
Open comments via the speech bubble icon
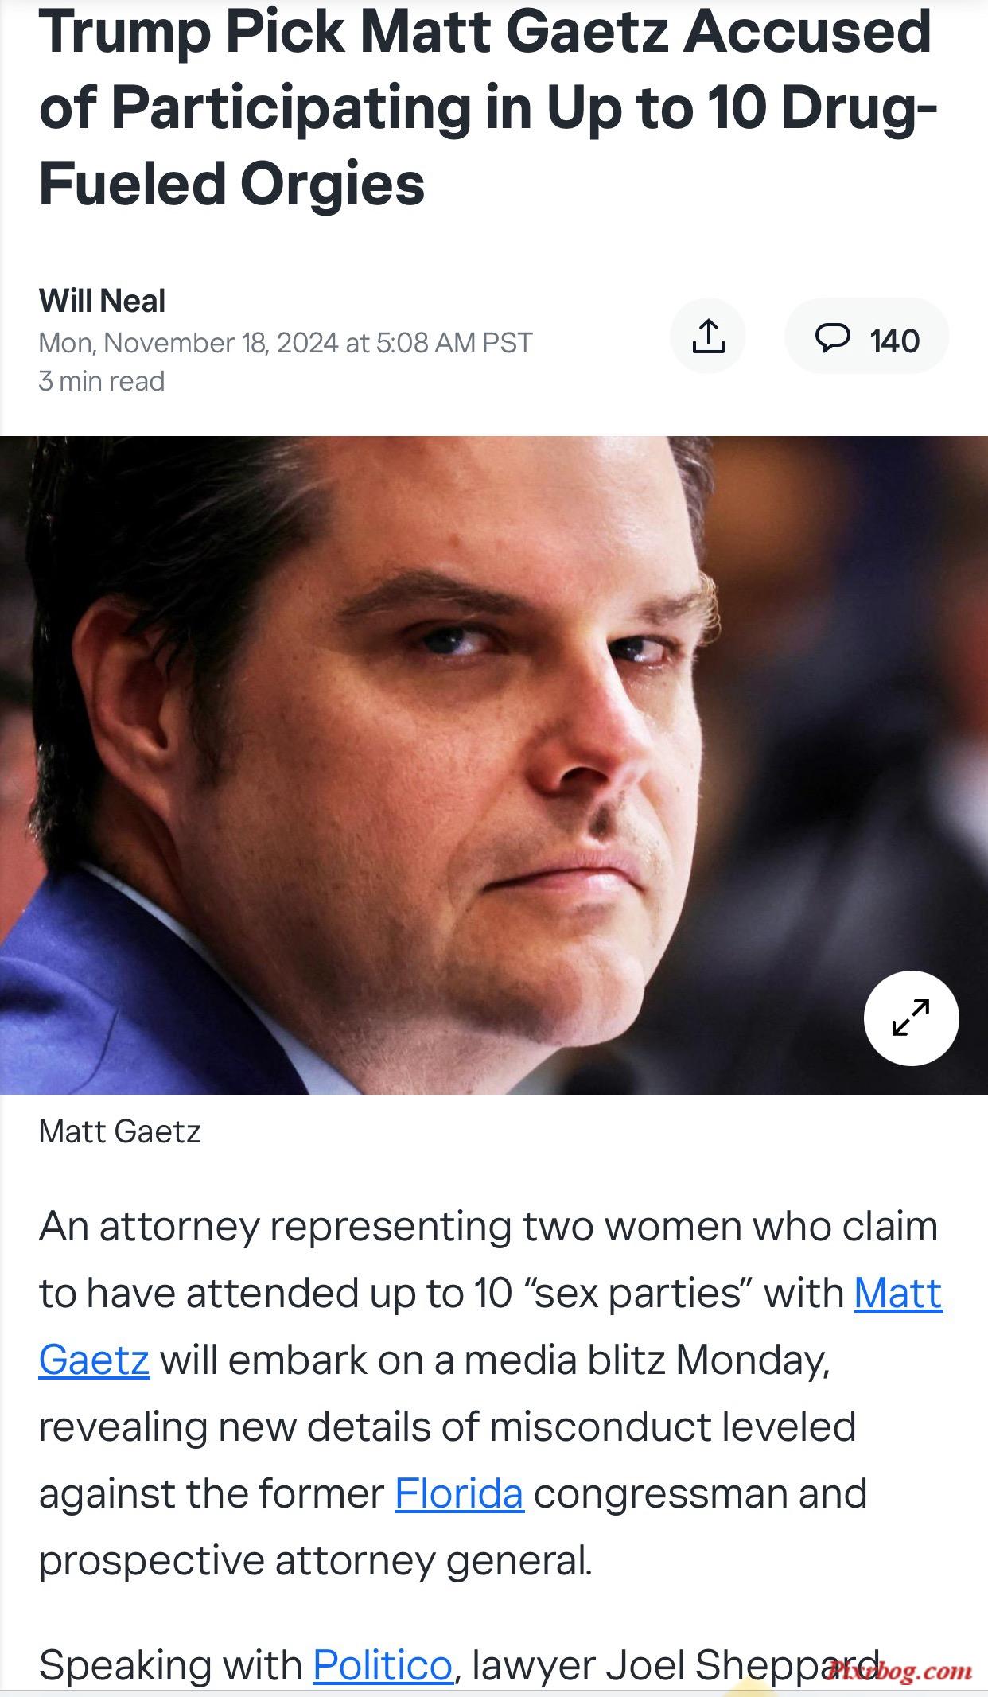(832, 338)
